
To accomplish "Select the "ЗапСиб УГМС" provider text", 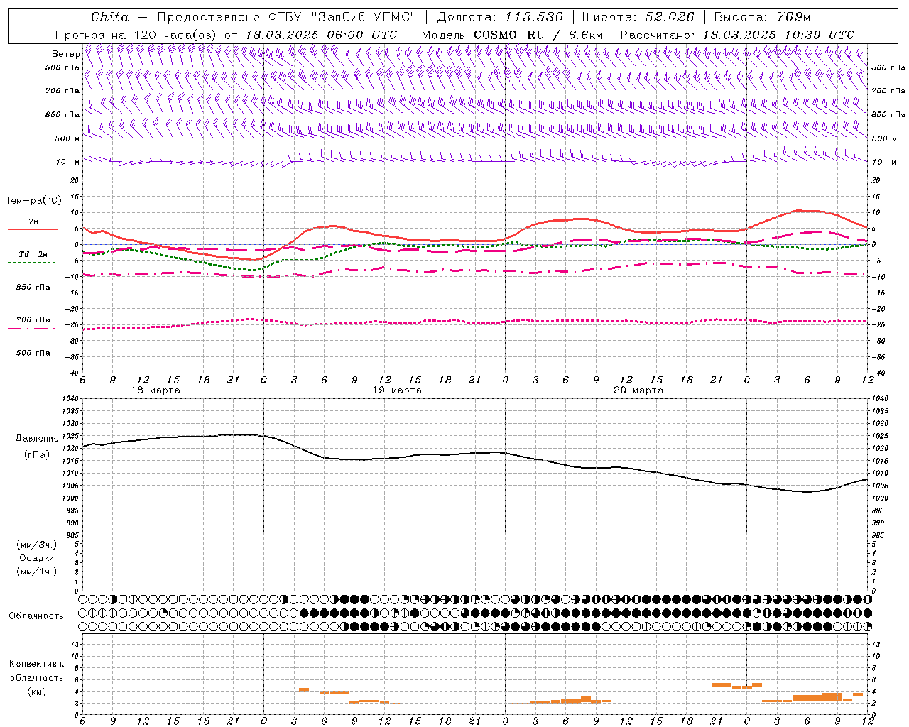I will pyautogui.click(x=364, y=17).
